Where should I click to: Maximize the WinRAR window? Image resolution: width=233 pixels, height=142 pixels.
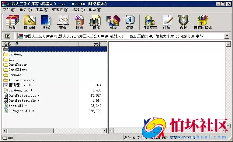click(x=223, y=4)
